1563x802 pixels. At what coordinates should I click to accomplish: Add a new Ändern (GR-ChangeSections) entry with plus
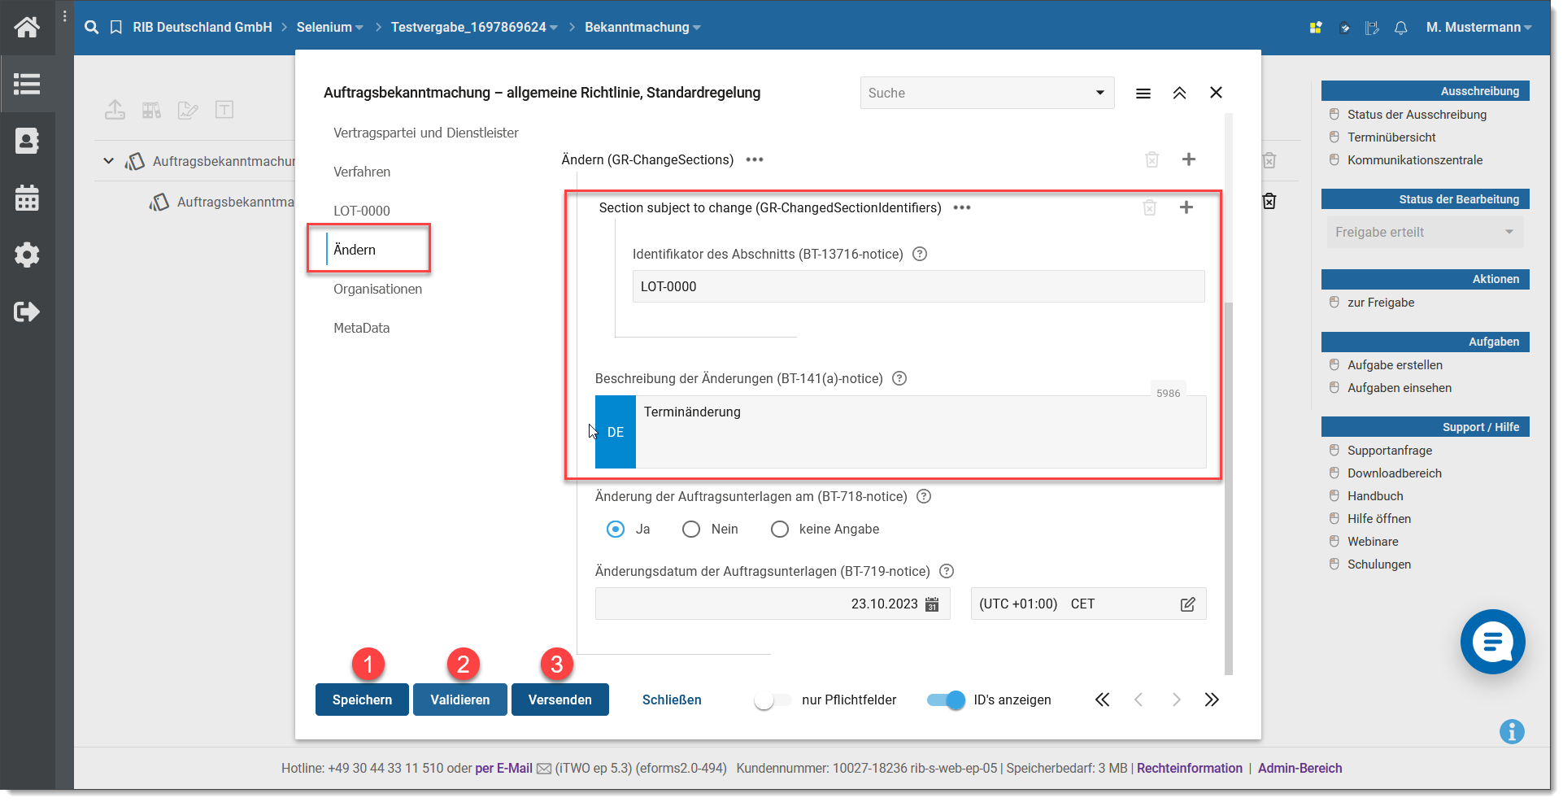[1188, 159]
